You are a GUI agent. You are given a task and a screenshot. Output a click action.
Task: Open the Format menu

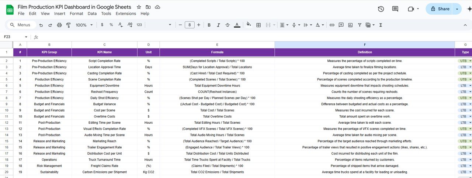[x=76, y=13]
